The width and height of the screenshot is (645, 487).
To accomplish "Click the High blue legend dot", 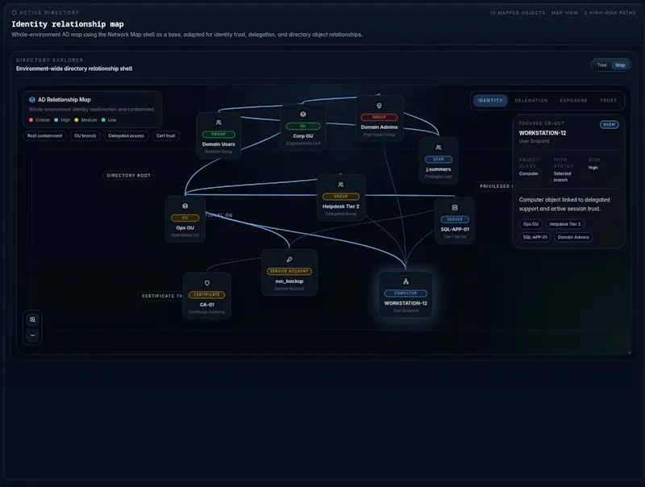I will (x=56, y=120).
